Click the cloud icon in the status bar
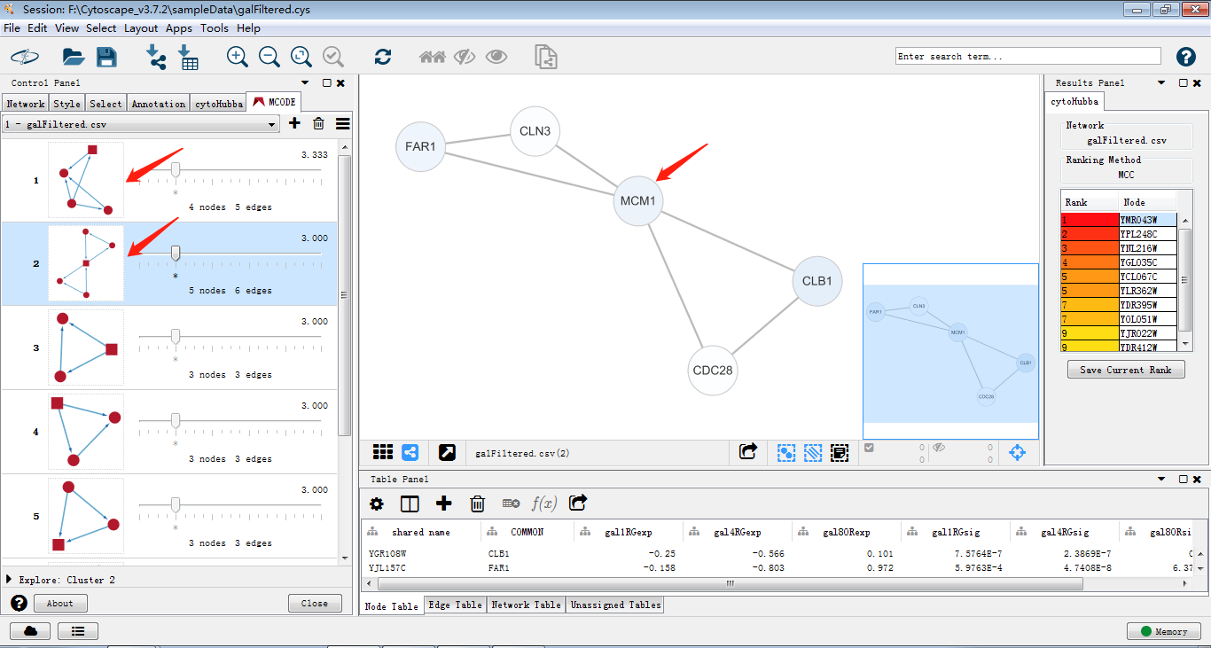Image resolution: width=1211 pixels, height=648 pixels. (x=30, y=631)
